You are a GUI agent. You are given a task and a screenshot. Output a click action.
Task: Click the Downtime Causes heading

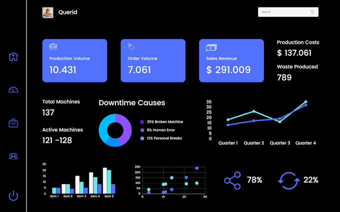(x=132, y=103)
